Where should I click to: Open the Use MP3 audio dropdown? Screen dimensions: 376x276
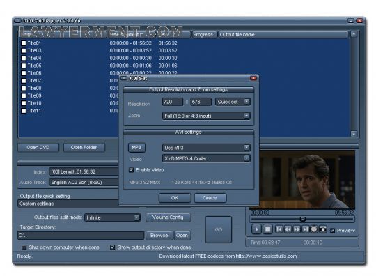246,148
